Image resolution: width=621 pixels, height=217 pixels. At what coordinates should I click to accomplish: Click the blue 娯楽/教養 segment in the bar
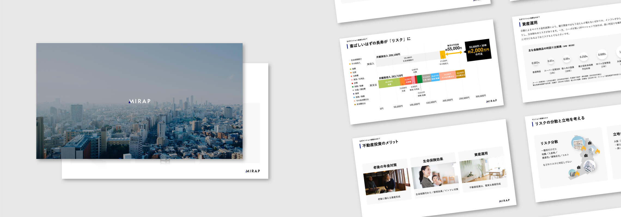435,77
